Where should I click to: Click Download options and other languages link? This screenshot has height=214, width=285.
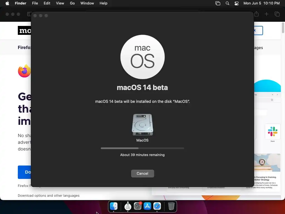point(48,195)
